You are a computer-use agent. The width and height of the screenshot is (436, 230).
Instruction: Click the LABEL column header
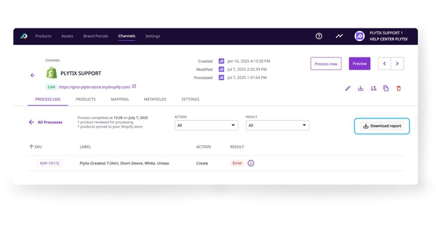click(86, 147)
